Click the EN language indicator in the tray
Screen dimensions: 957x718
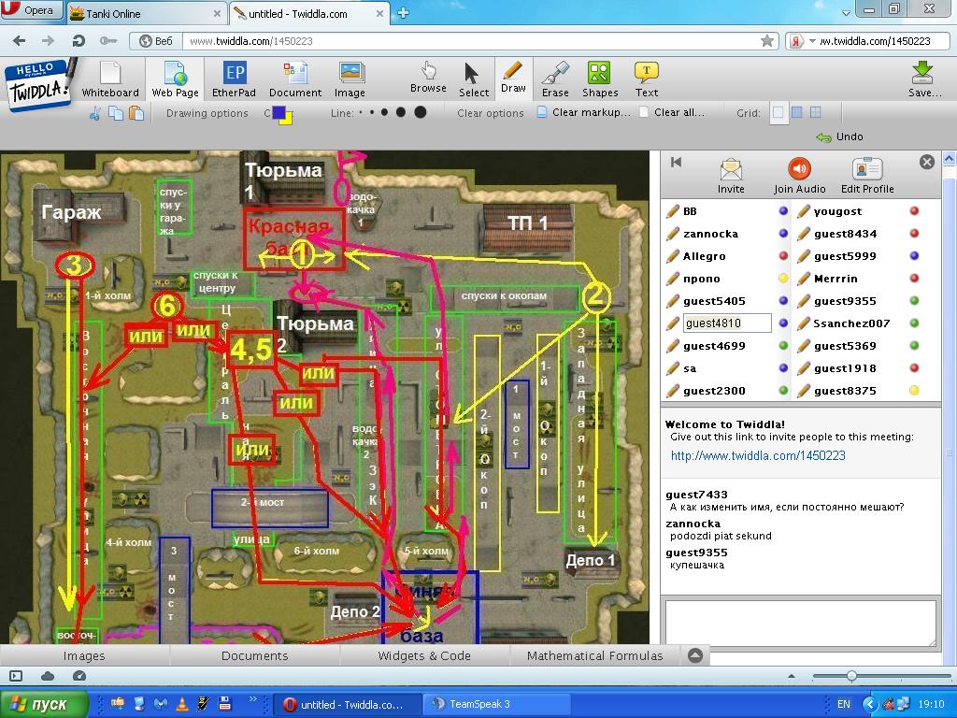[x=844, y=704]
